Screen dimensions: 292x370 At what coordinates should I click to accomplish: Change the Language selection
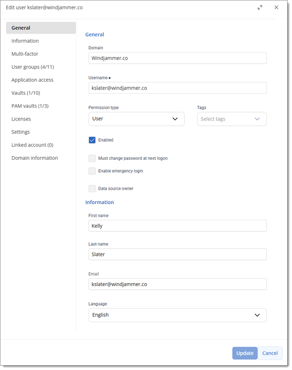[177, 315]
